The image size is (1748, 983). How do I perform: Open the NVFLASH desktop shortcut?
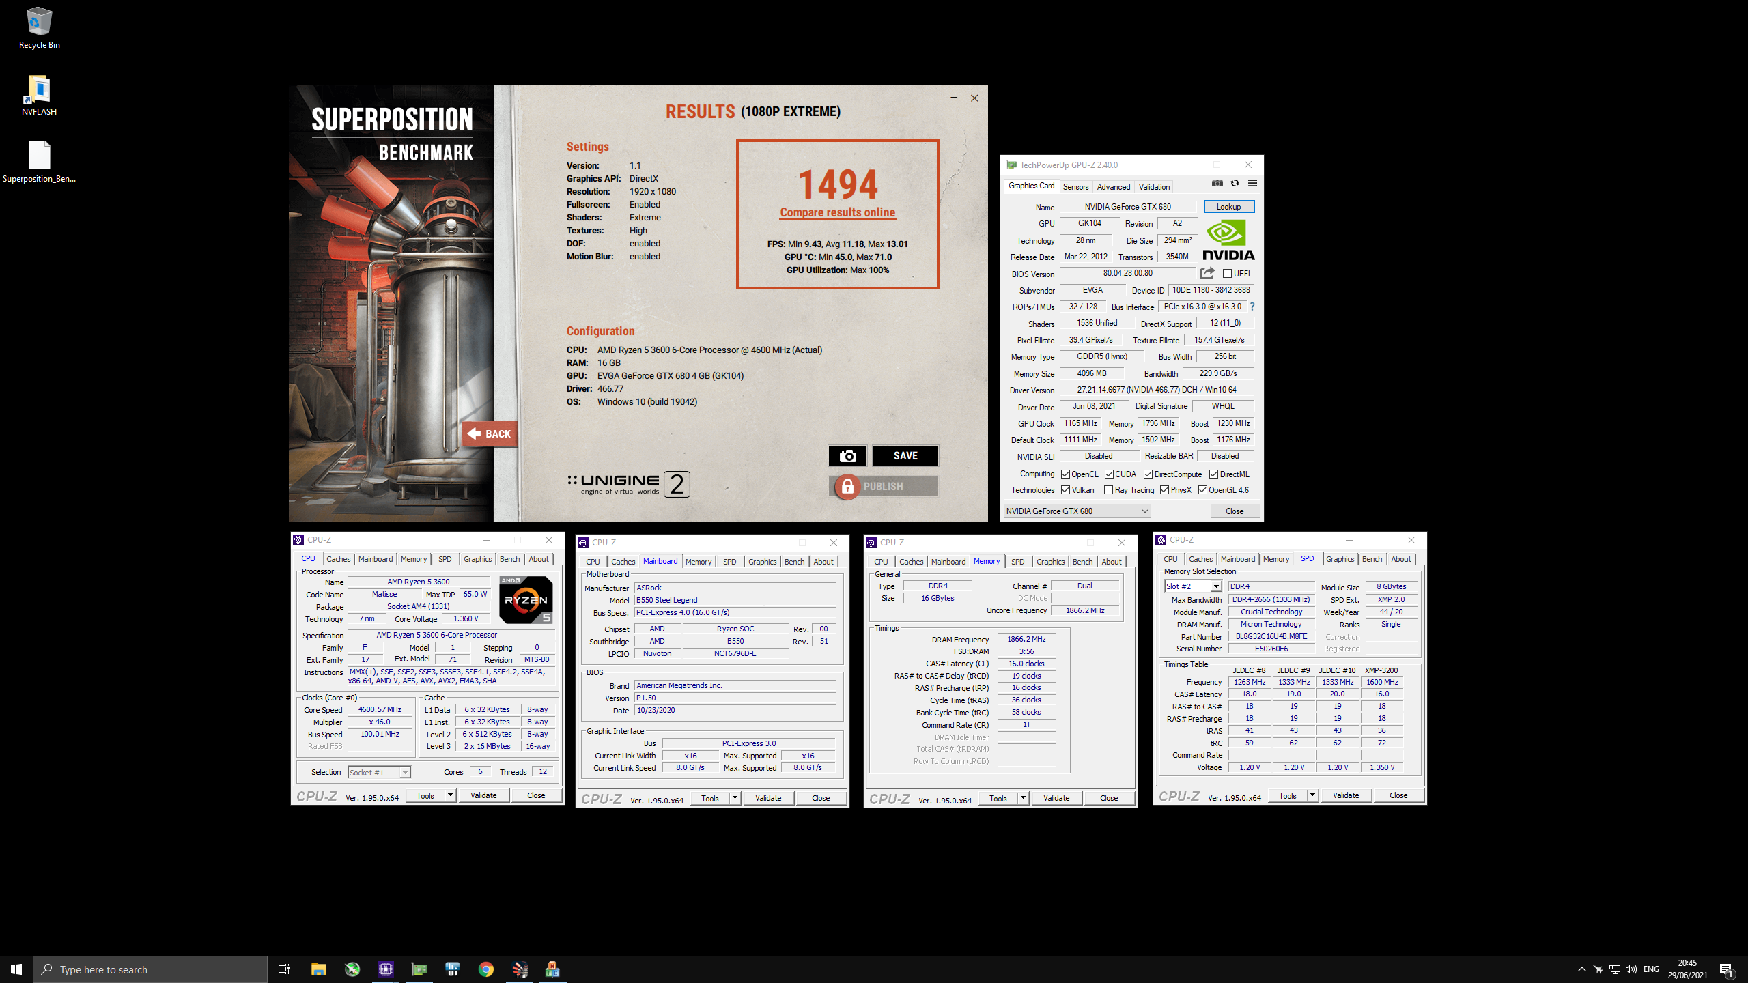click(x=39, y=95)
